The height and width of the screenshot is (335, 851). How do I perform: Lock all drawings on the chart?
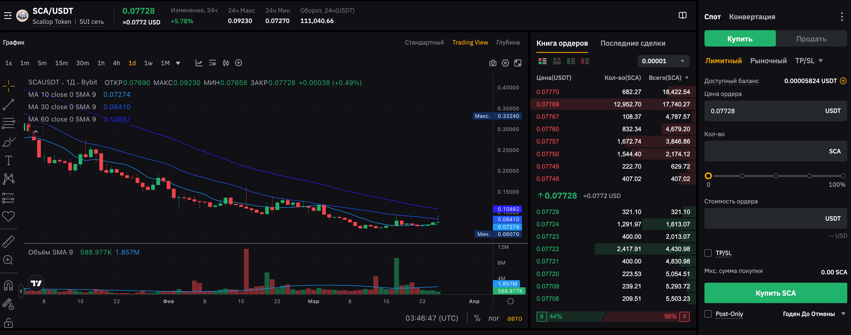[9, 323]
